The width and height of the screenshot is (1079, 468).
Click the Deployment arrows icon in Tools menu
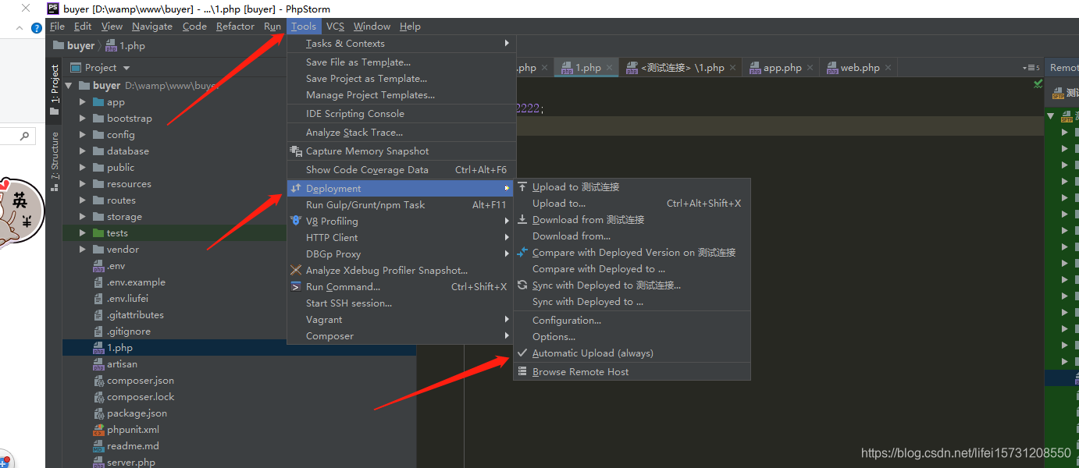[296, 188]
